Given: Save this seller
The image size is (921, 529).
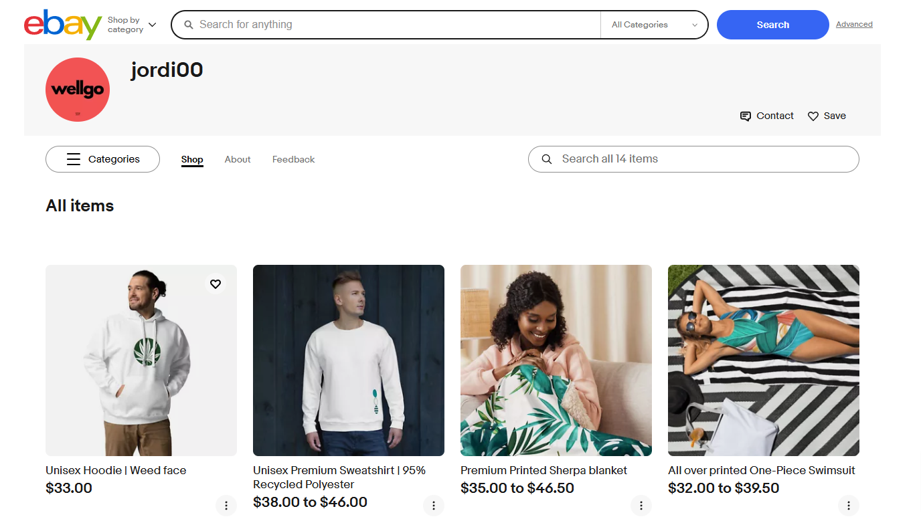Looking at the screenshot, I should [x=827, y=116].
